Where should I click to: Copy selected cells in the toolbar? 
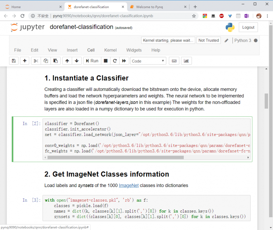[x=45, y=61]
